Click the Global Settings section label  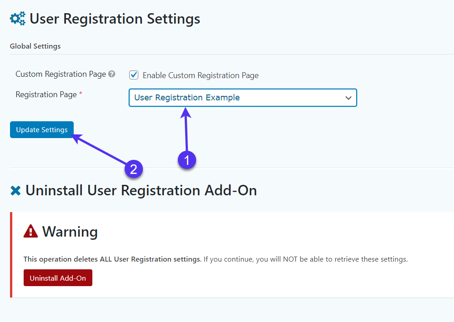(x=35, y=46)
